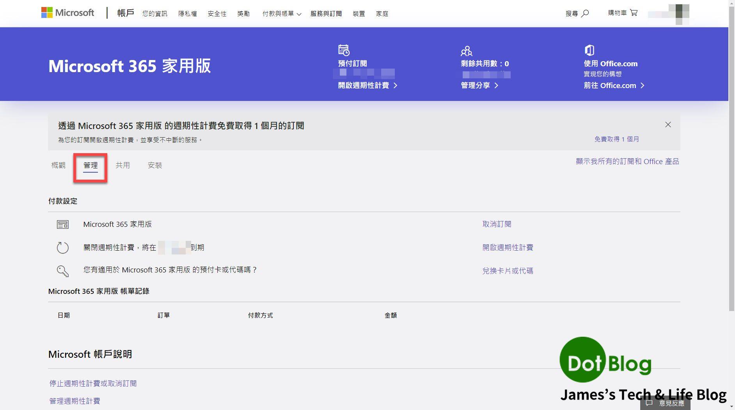The height and width of the screenshot is (410, 735).
Task: Click the 兌換卡片或代碼 link
Action: (x=508, y=270)
